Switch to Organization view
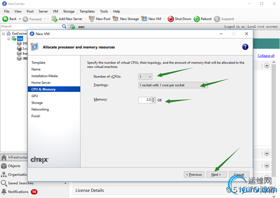The height and width of the screenshot is (198, 280). tap(14, 174)
